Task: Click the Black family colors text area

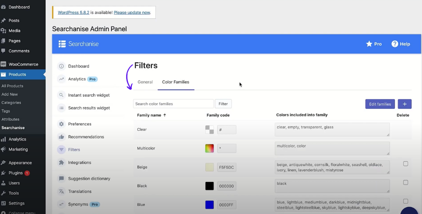Action: coord(333,186)
